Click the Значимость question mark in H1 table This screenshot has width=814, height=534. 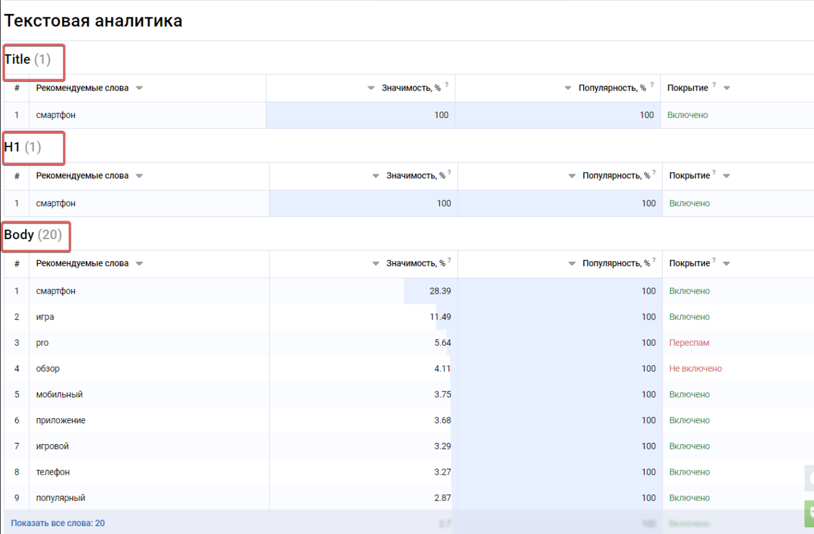tap(449, 173)
